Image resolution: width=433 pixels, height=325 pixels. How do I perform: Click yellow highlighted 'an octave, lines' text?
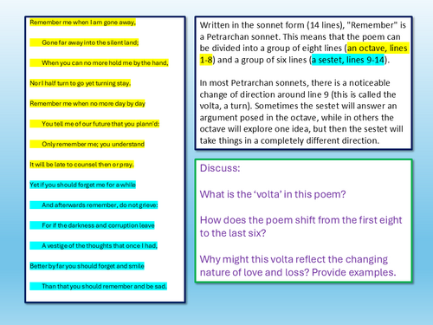(x=378, y=48)
